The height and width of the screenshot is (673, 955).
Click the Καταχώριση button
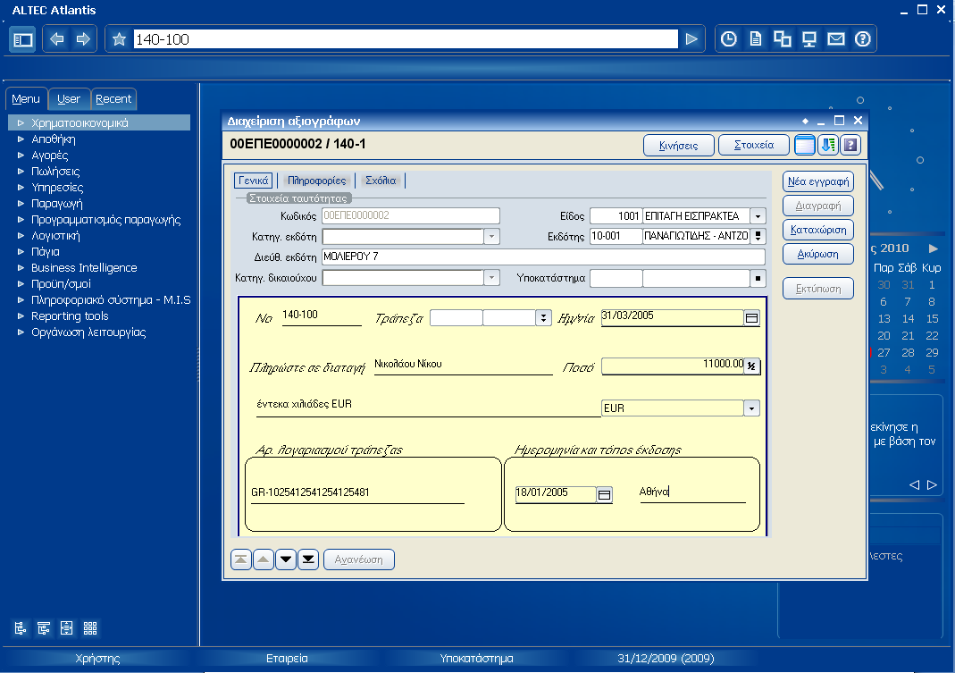(818, 230)
